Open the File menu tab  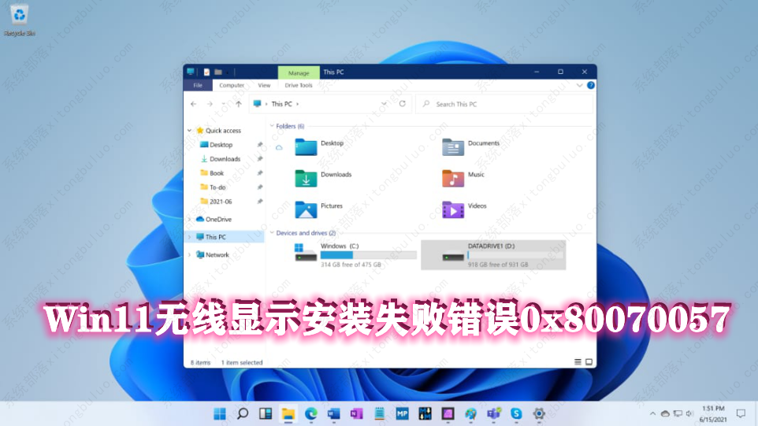pyautogui.click(x=198, y=85)
